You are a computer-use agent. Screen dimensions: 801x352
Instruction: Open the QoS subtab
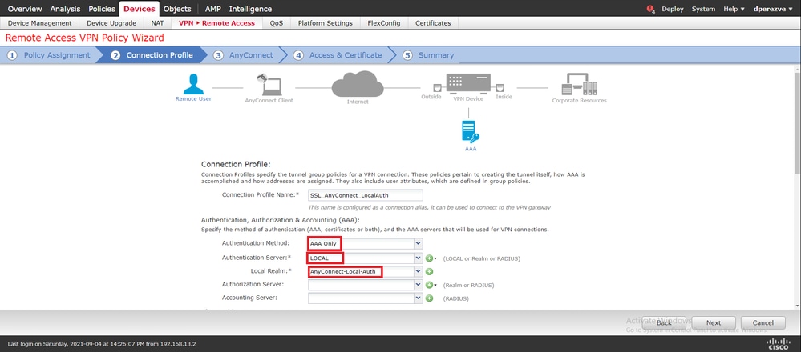point(277,23)
